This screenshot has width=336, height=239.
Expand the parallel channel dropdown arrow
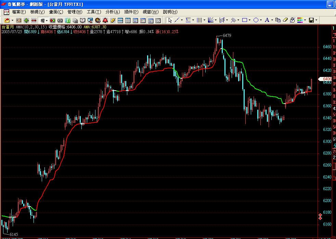[238, 20]
